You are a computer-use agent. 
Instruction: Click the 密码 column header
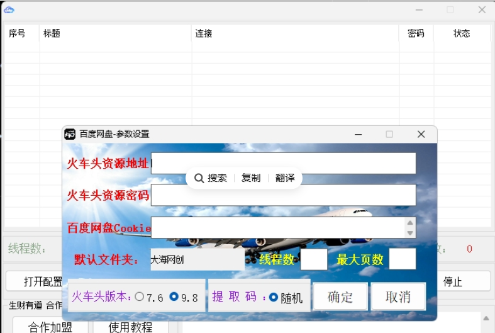coord(416,33)
